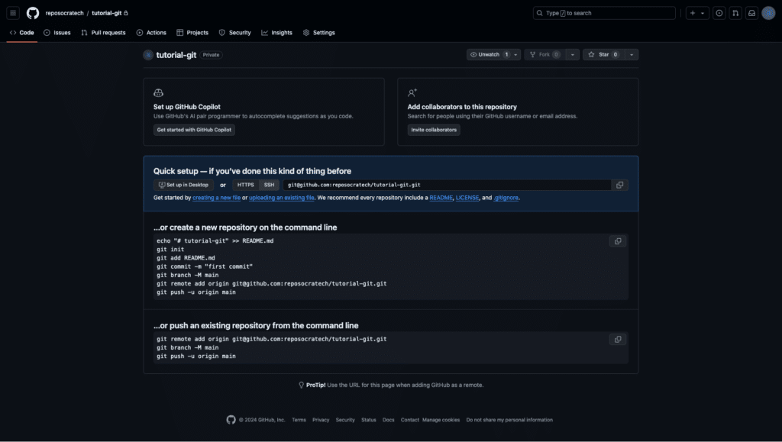The height and width of the screenshot is (442, 782).
Task: Open pull requests icon in header
Action: point(735,13)
